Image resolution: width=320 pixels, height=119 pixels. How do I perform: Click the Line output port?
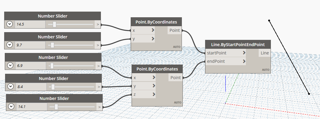coord(265,53)
